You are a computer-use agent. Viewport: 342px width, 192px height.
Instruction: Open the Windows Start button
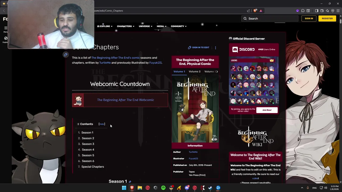(x=124, y=188)
